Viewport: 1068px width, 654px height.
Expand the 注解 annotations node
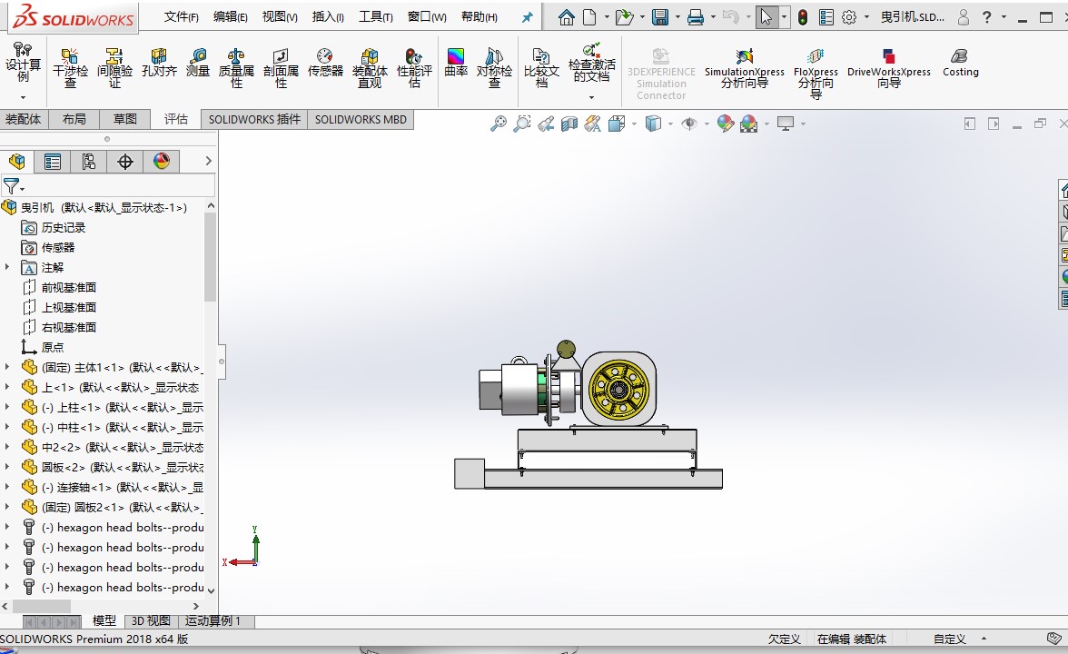[x=7, y=268]
